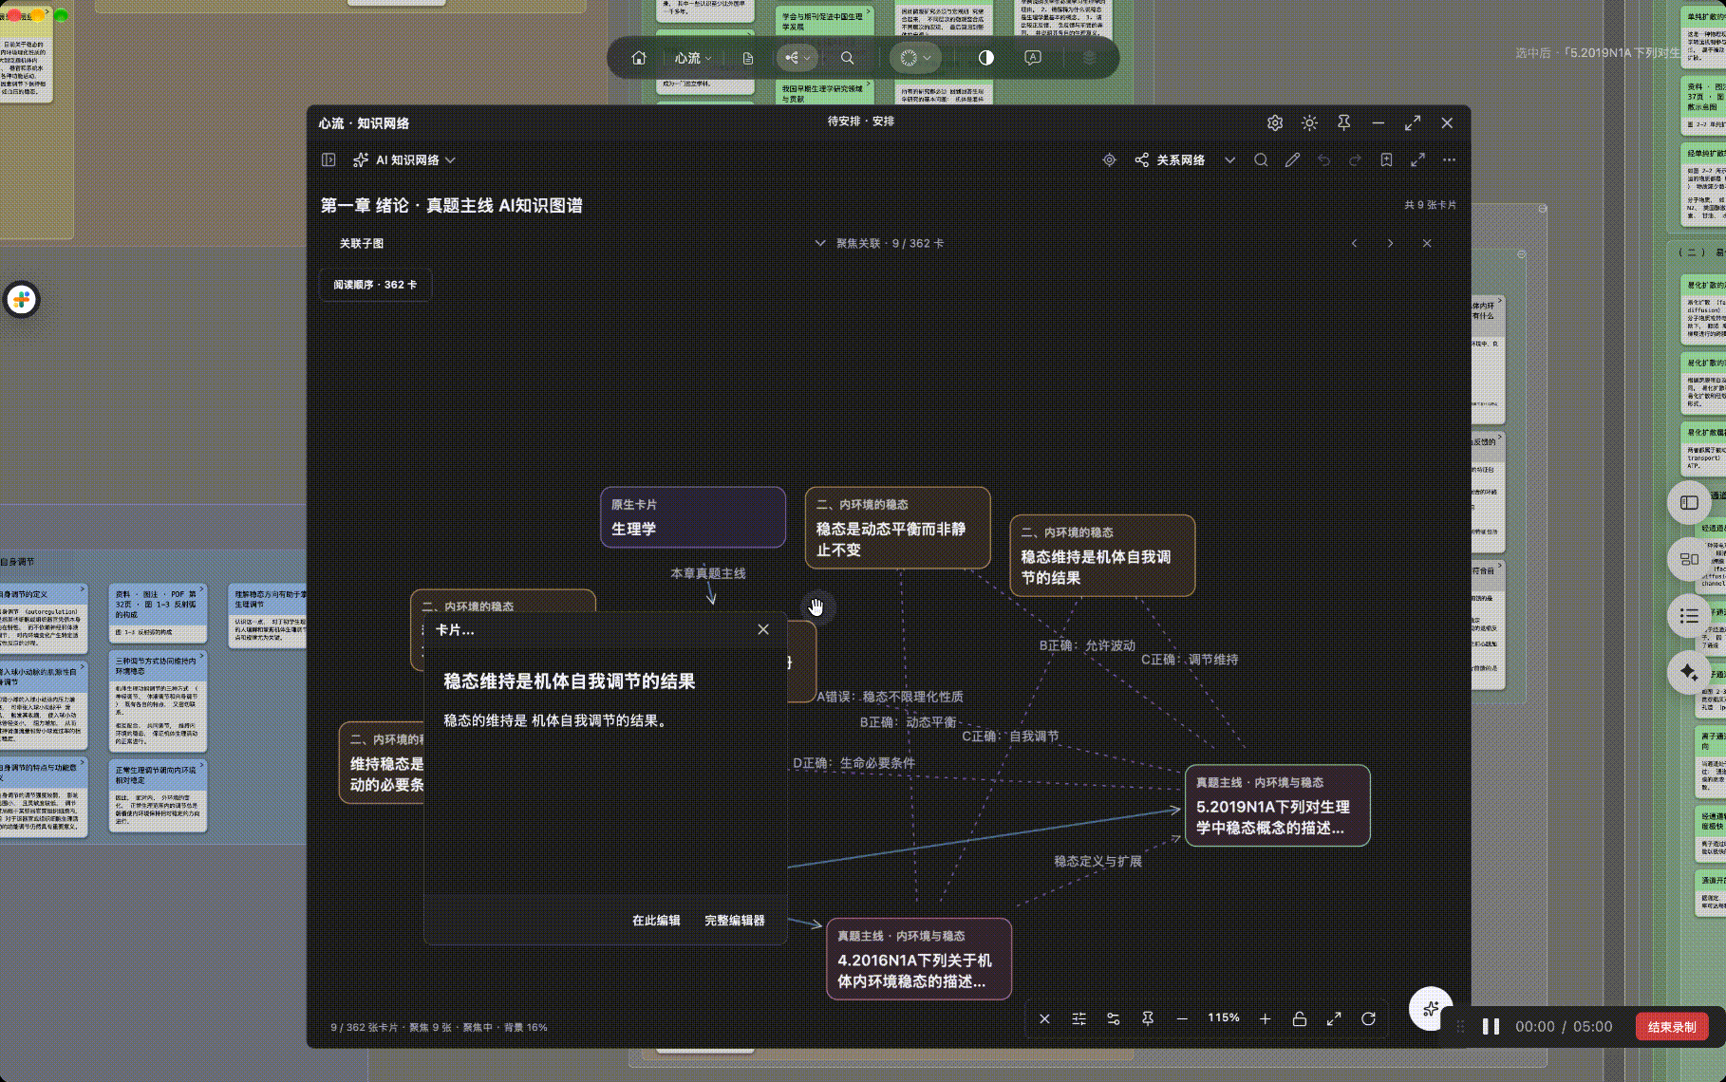
Task: Zoom in the graph with the plus button
Action: pos(1266,1018)
